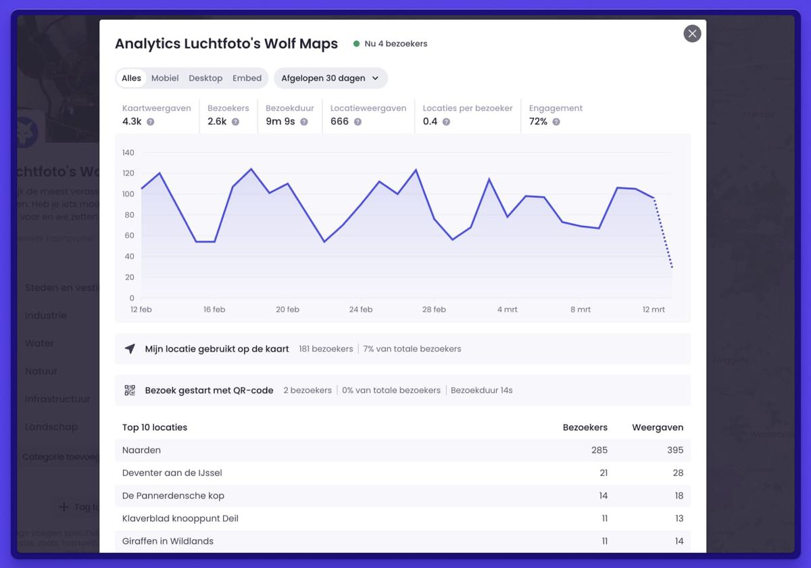
Task: Close the analytics dialog
Action: [x=692, y=33]
